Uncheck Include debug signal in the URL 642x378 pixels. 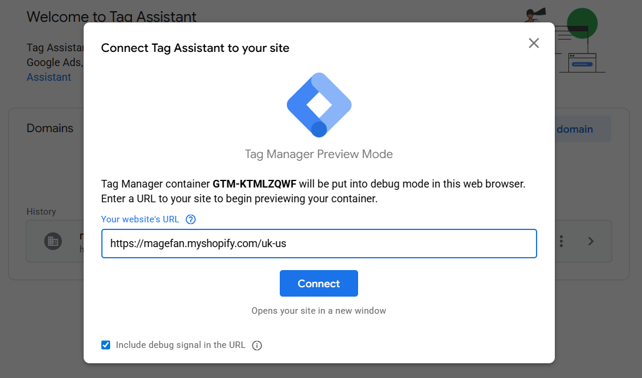coord(105,345)
